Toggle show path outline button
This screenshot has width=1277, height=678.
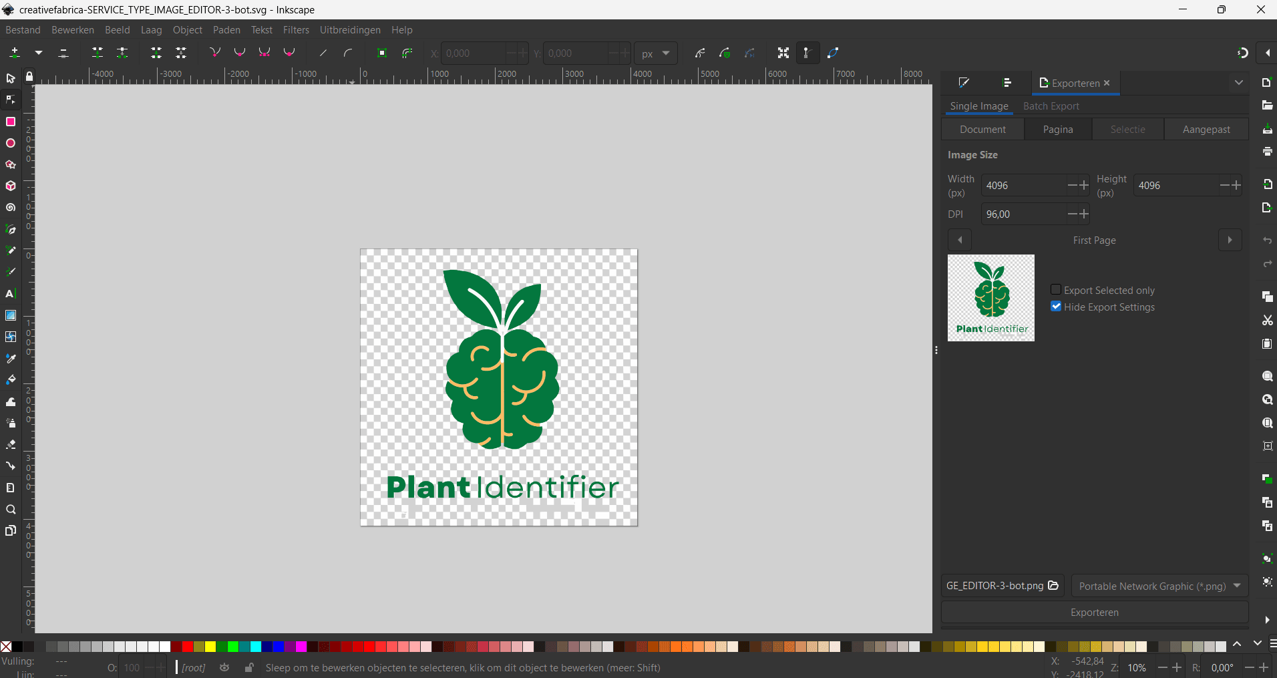click(833, 53)
